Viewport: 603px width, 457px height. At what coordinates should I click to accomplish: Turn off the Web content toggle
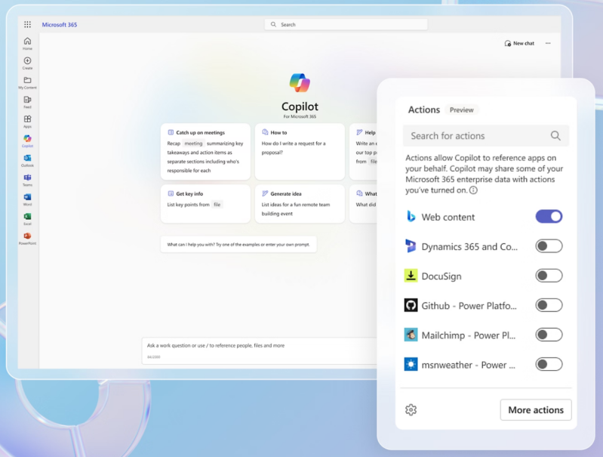(549, 216)
